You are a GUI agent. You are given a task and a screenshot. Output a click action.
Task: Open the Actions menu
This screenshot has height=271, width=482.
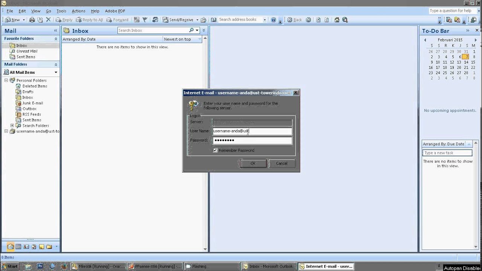click(x=78, y=11)
